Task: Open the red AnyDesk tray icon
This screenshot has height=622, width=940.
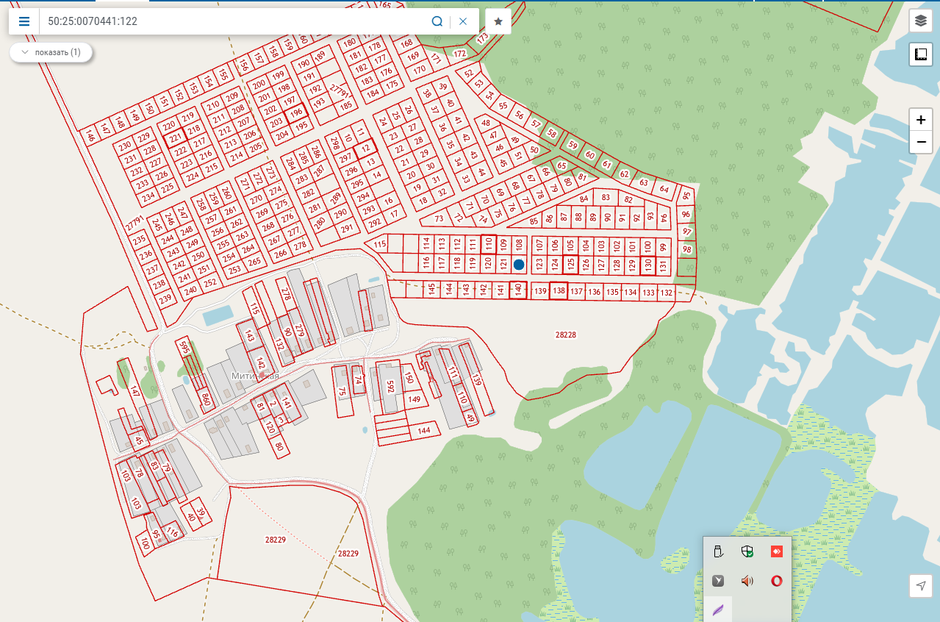Action: 776,551
